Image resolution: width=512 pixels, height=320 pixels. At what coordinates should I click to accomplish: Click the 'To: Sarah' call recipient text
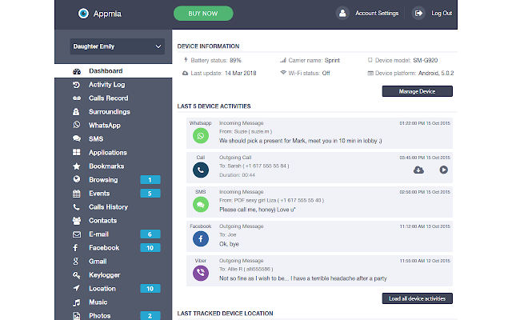click(254, 166)
